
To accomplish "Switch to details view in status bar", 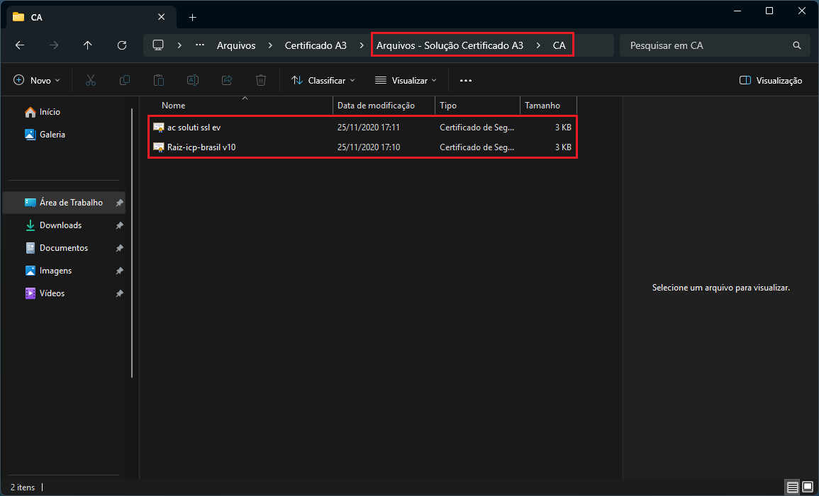I will [791, 487].
